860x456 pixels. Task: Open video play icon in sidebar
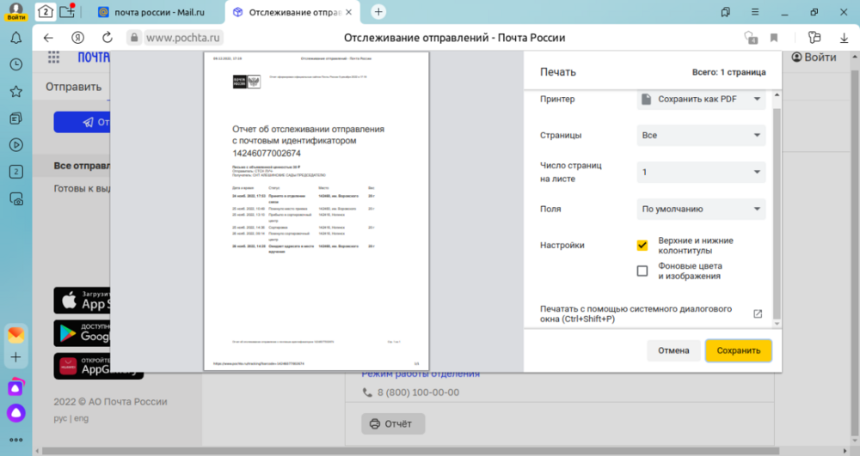click(15, 145)
